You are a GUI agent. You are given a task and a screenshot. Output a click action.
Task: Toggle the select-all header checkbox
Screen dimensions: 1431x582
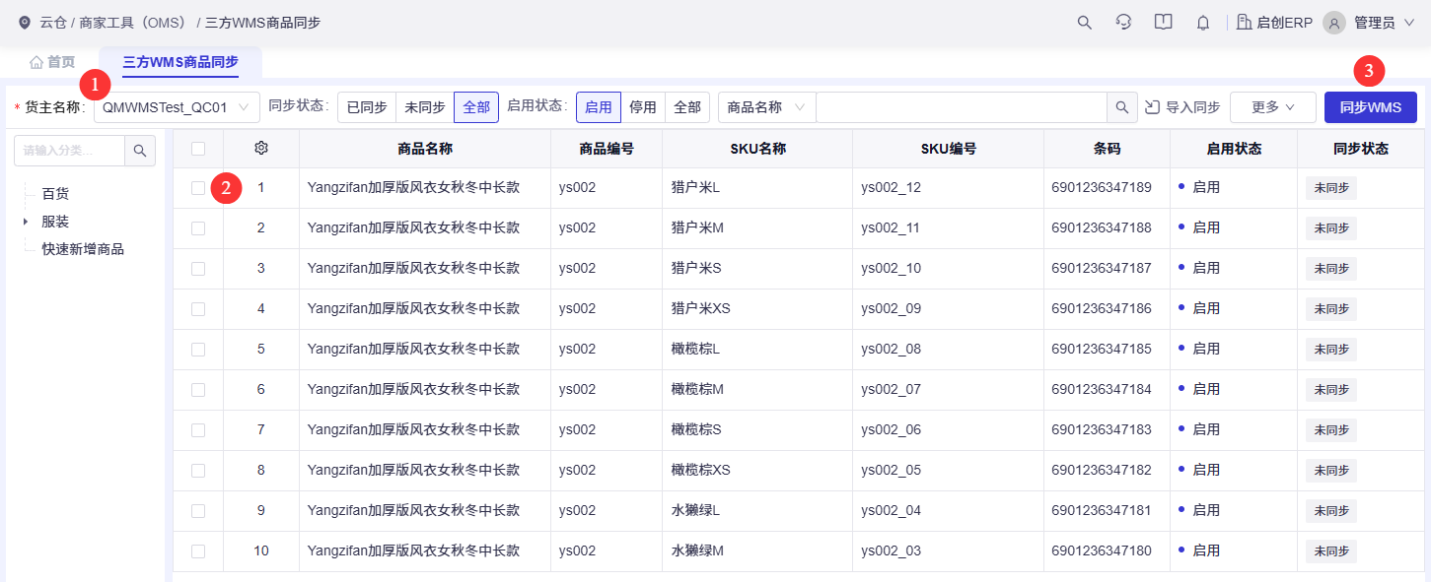click(x=198, y=149)
